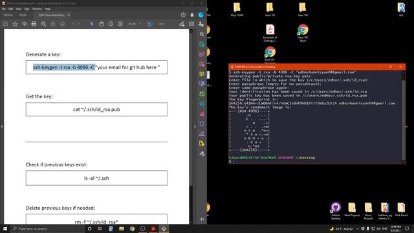Open the Windows Start menu
This screenshot has width=414, height=233.
click(x=5, y=228)
